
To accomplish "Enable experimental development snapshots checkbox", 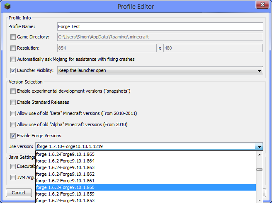I will [x=13, y=91].
